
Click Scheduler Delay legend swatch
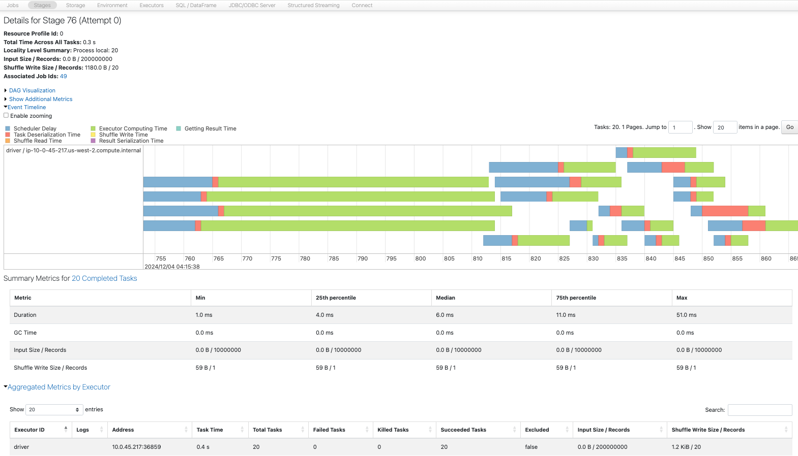pyautogui.click(x=8, y=128)
